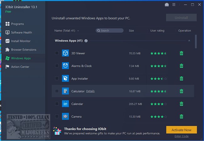This screenshot has width=204, height=141.
Task: Click the User rating column header
Action: [x=157, y=30]
